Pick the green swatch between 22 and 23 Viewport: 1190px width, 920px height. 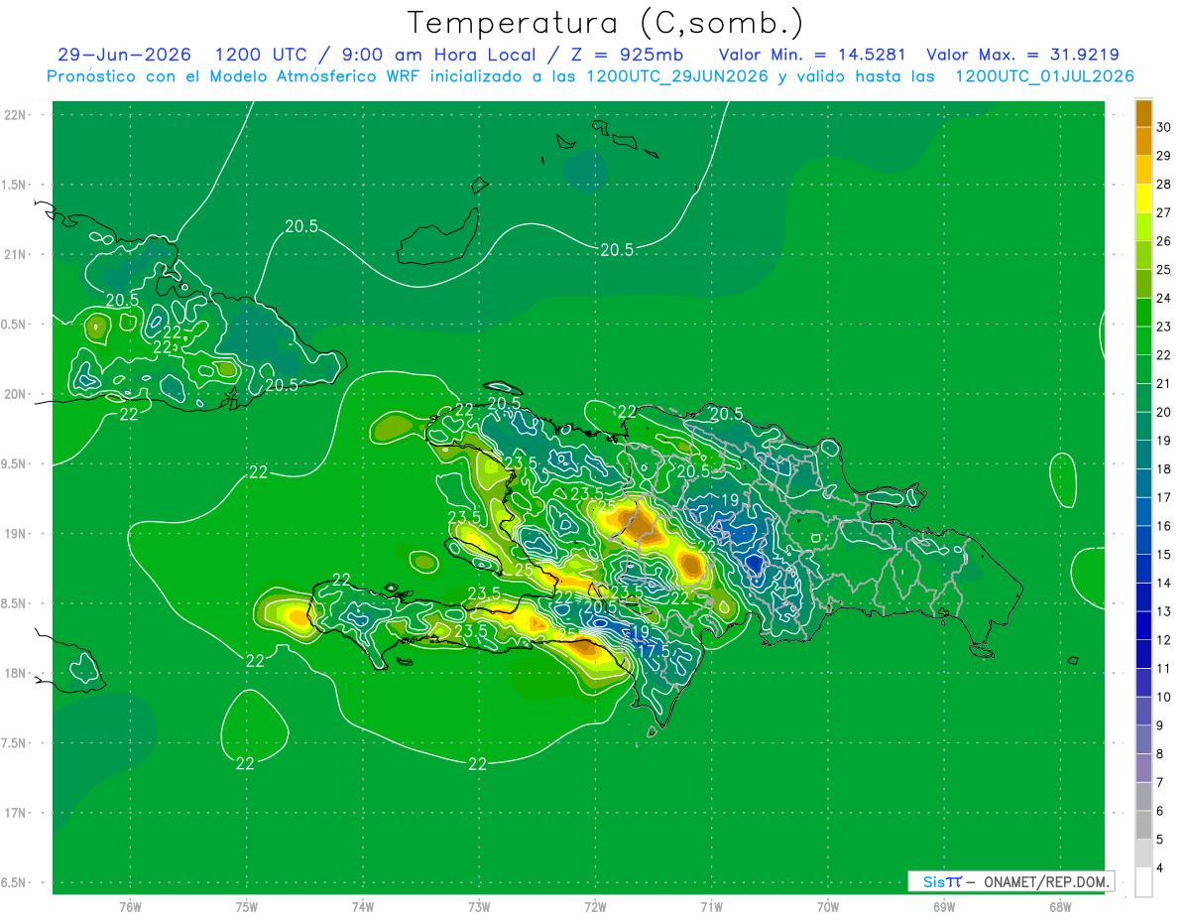point(1143,340)
